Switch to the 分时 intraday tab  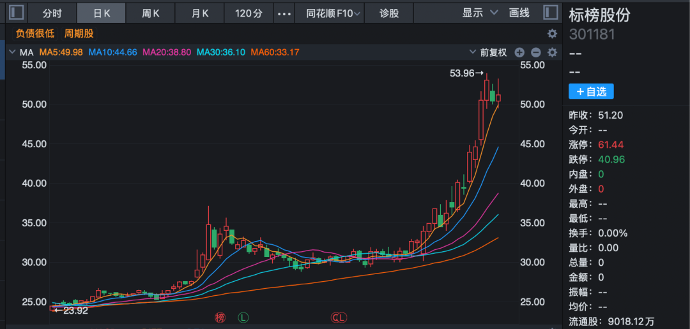(53, 13)
